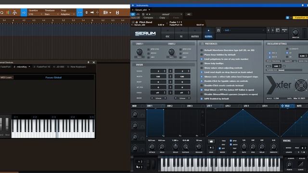308x173 pixels.
Task: Select the LFO 3 tab
Action: [246, 106]
